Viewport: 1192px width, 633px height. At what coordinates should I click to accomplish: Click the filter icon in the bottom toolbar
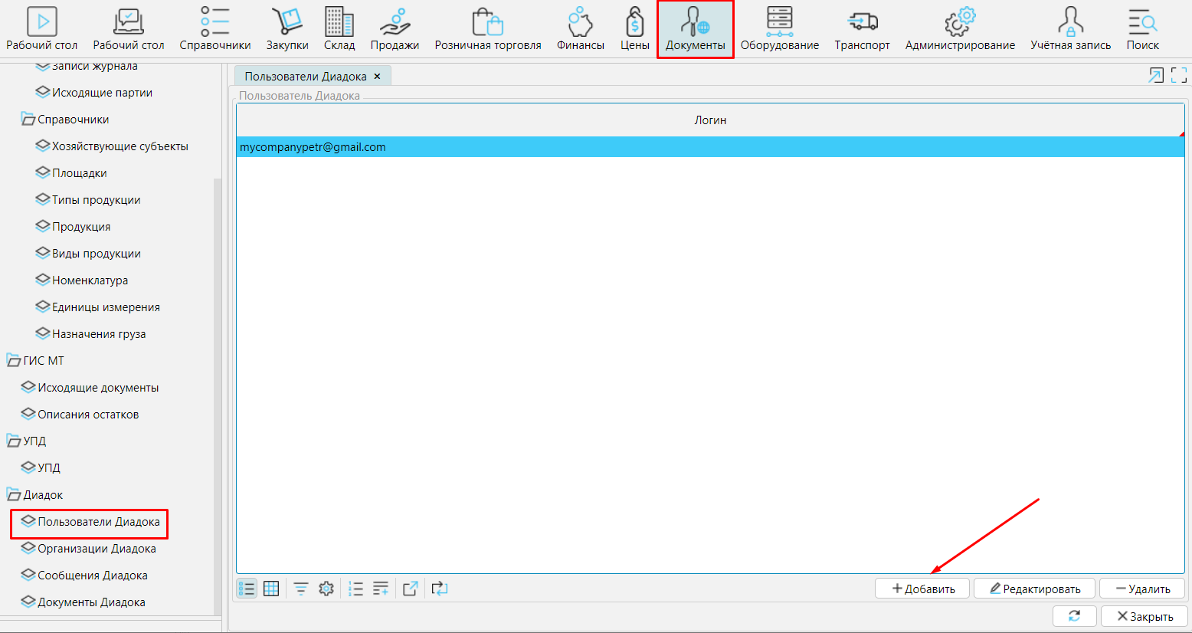tap(301, 589)
